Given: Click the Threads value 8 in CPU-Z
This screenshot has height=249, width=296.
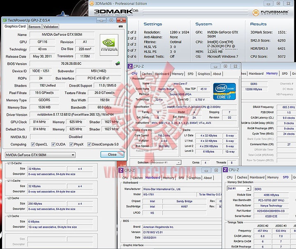Looking at the screenshot, I should pyautogui.click(x=231, y=162).
